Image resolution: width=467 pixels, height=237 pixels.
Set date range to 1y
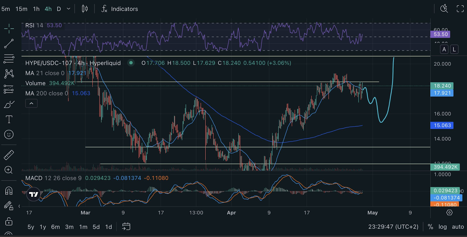43,227
